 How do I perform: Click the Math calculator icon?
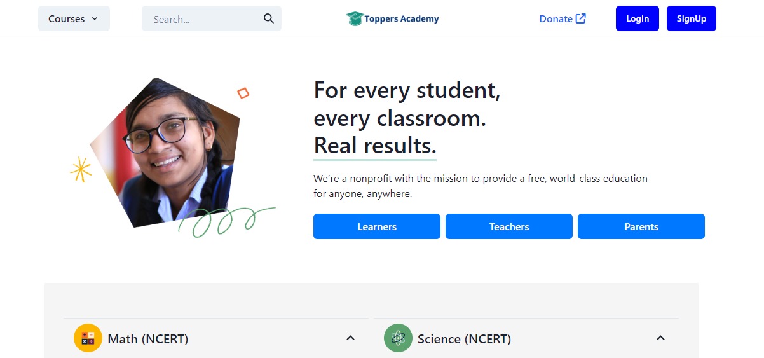[88, 338]
